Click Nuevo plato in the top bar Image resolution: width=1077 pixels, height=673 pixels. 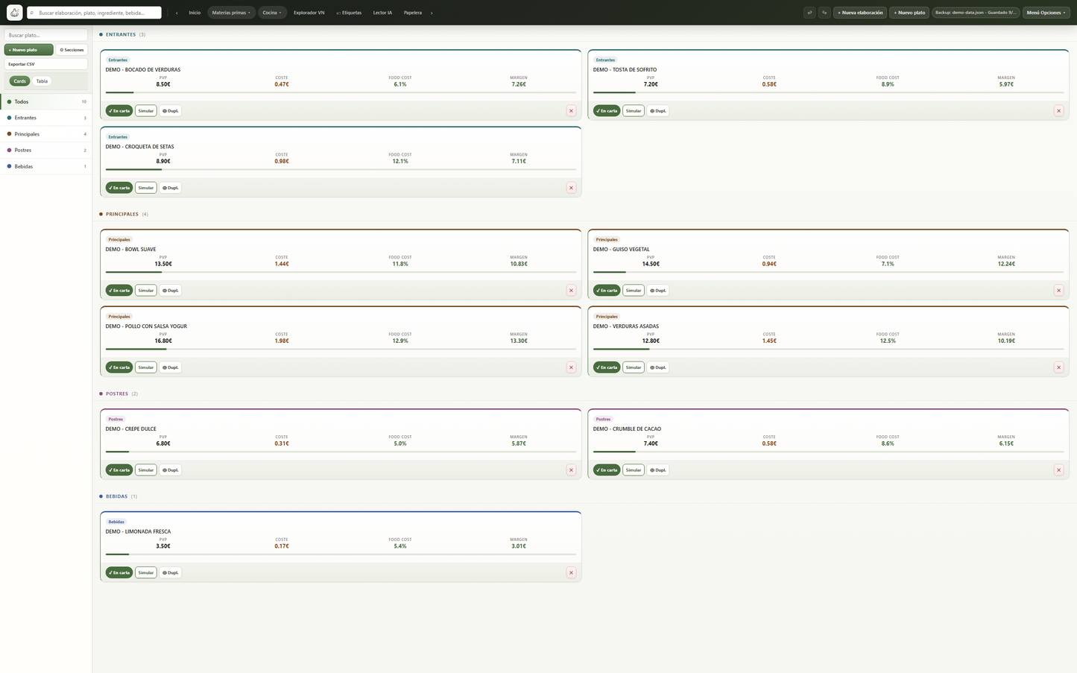[x=909, y=13]
